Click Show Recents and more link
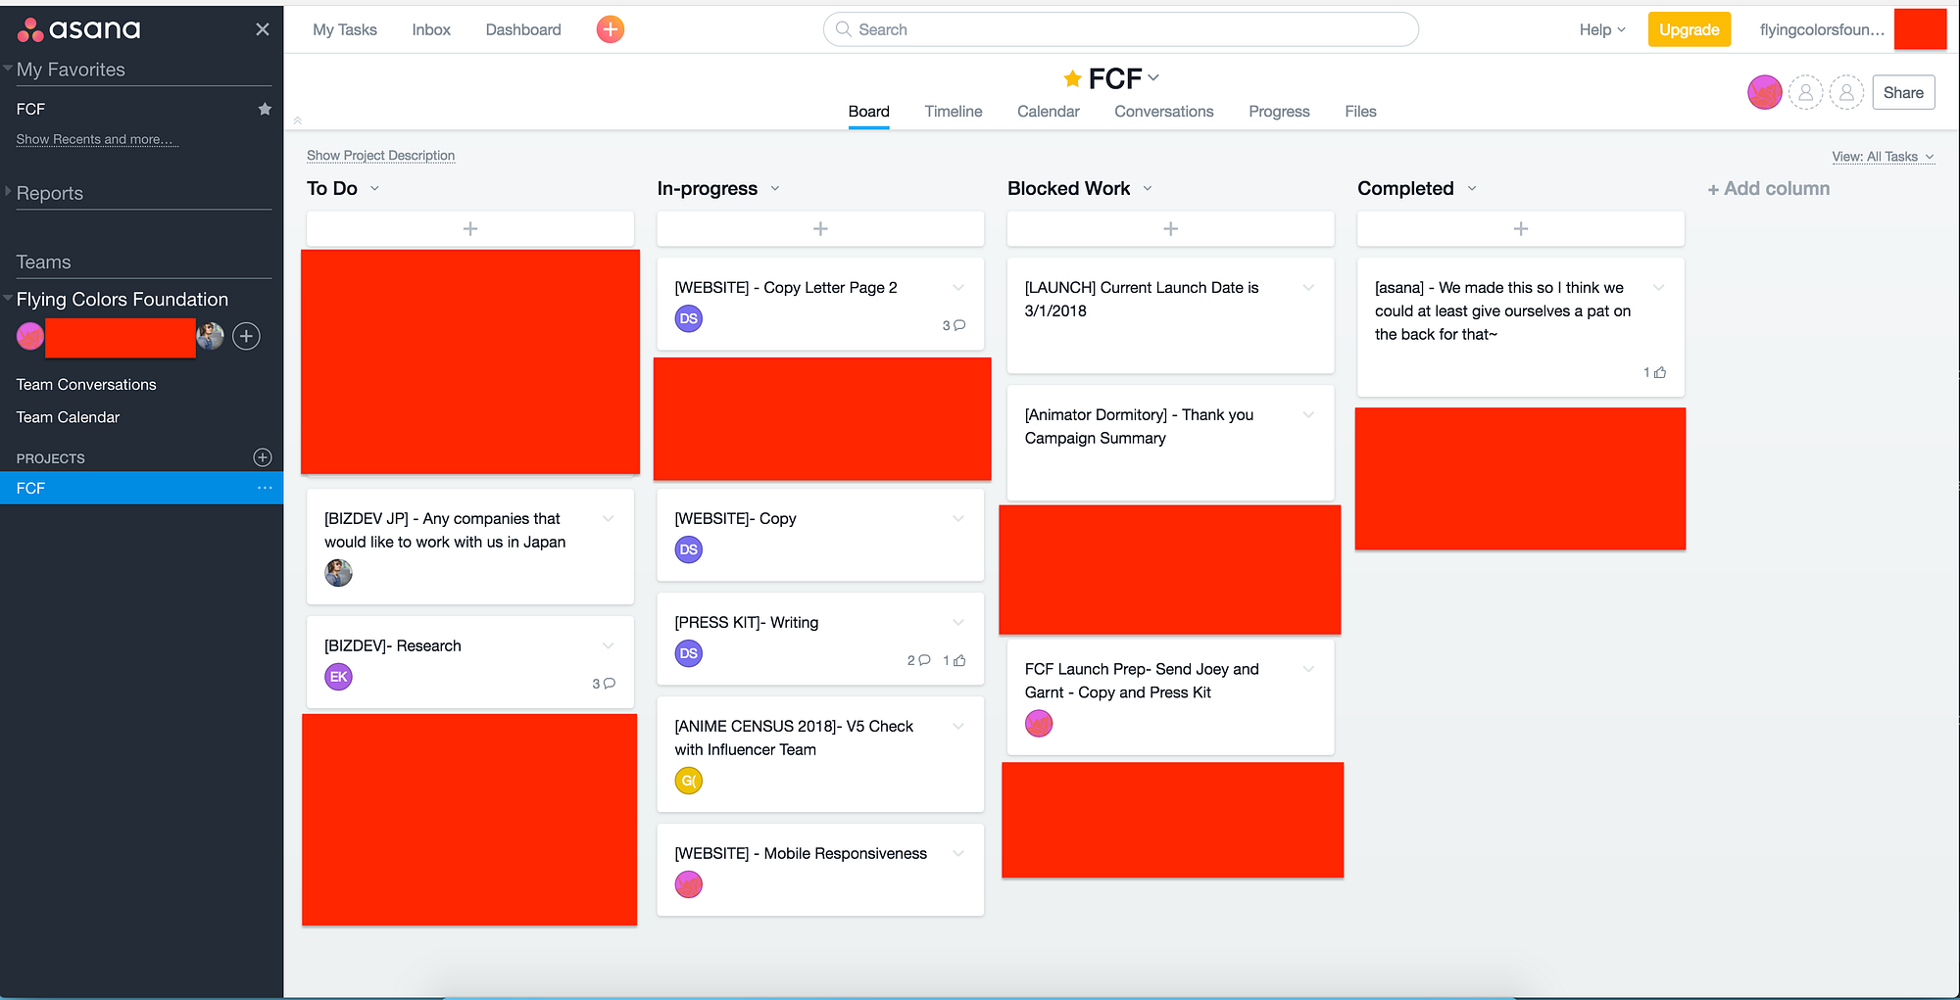The height and width of the screenshot is (1000, 1960). tap(97, 139)
